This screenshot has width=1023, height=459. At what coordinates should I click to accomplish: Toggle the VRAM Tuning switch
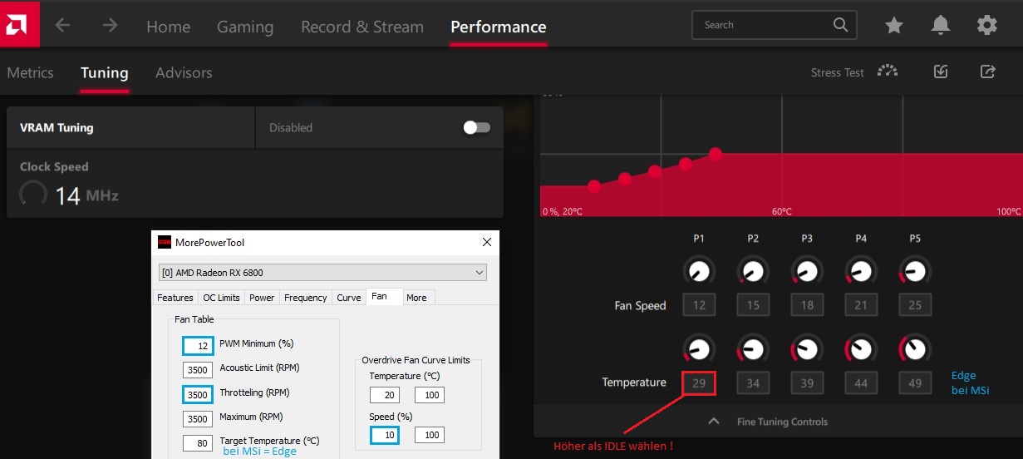pos(477,127)
